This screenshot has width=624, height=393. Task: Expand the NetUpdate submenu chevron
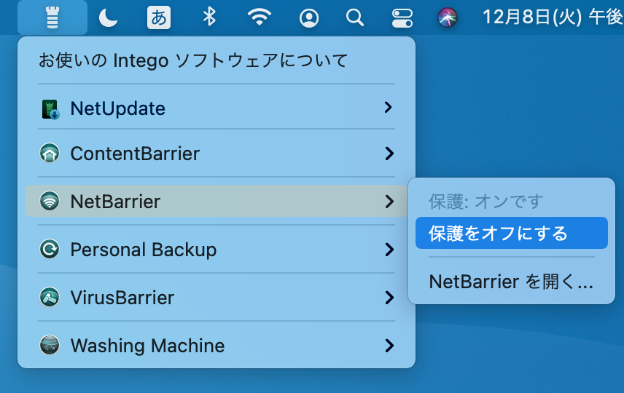tap(389, 107)
